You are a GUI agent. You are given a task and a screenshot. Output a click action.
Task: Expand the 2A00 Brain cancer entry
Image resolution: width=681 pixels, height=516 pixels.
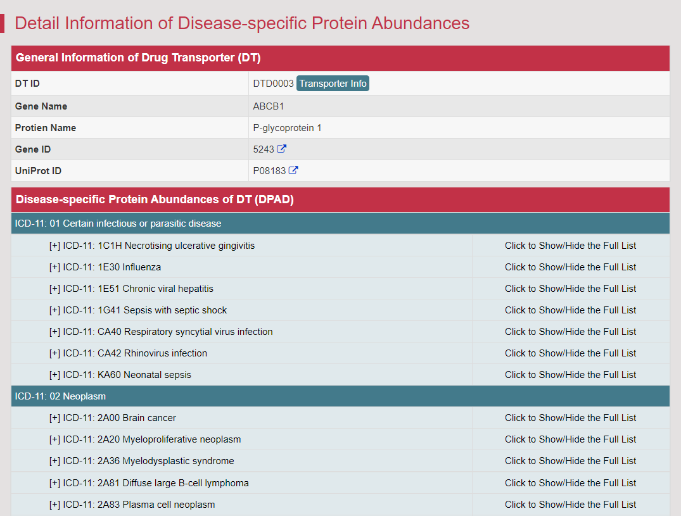(113, 418)
